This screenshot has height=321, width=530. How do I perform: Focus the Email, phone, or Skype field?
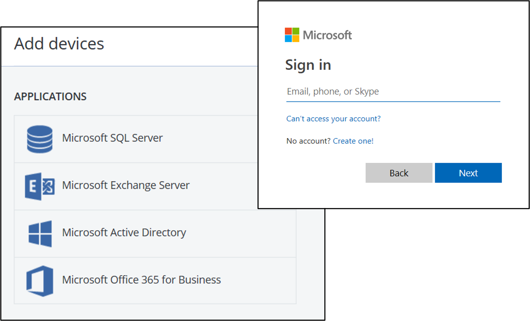click(393, 92)
